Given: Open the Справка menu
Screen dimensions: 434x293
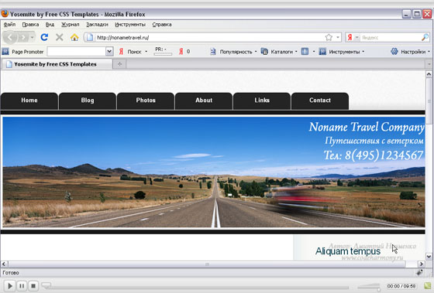Looking at the screenshot, I should 162,25.
